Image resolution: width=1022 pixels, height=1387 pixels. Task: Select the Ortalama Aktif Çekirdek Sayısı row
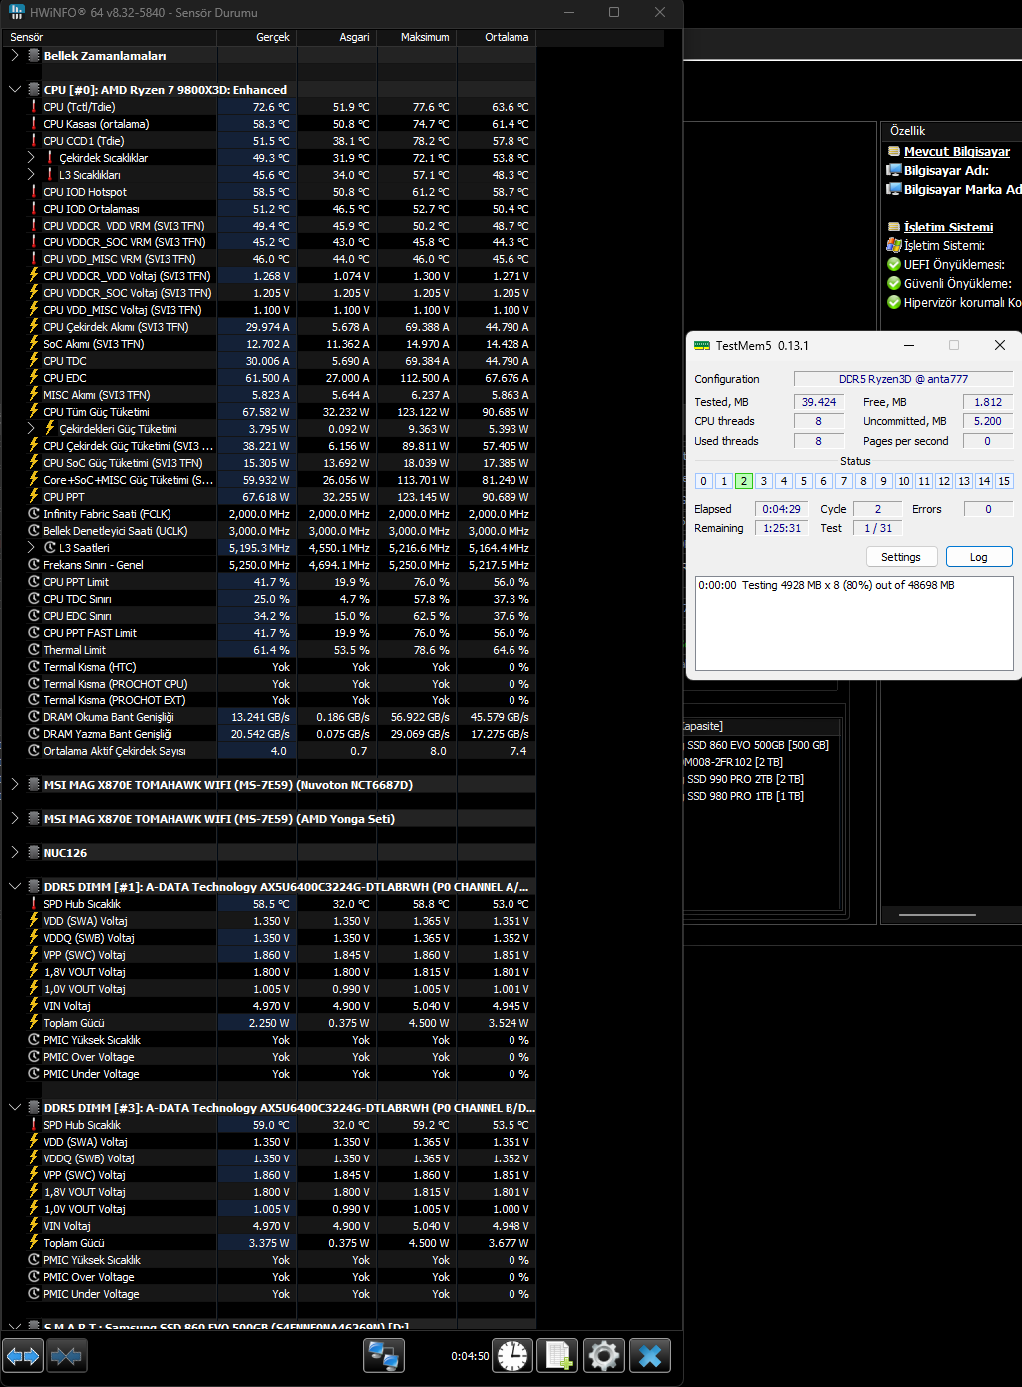(268, 751)
